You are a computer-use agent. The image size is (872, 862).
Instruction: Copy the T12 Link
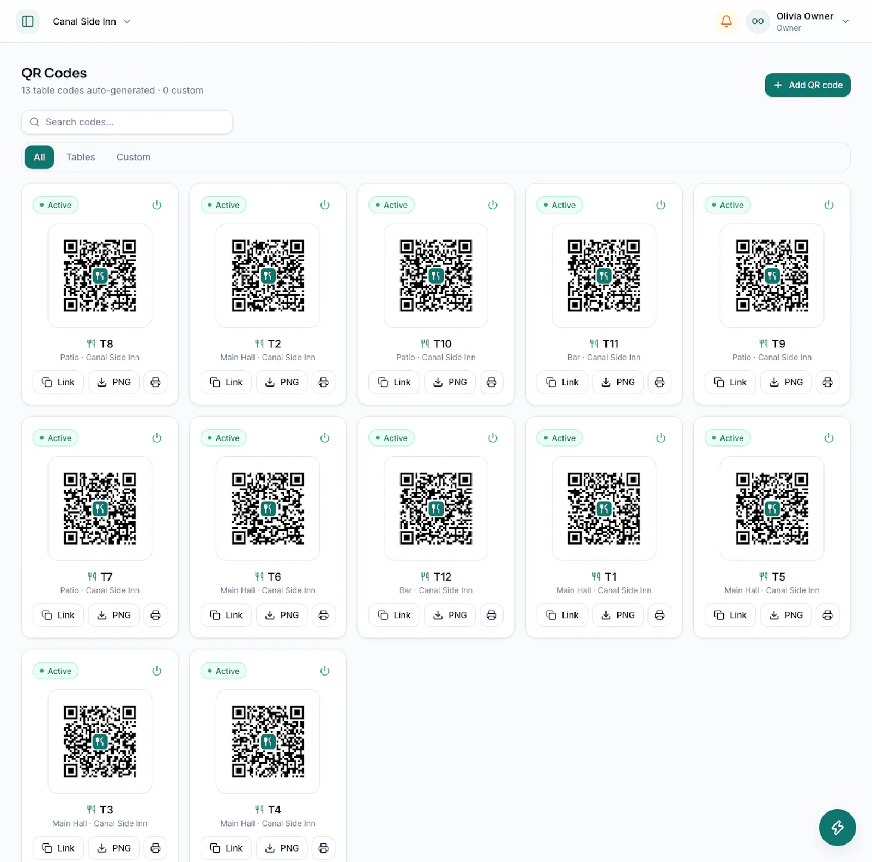[x=394, y=615]
